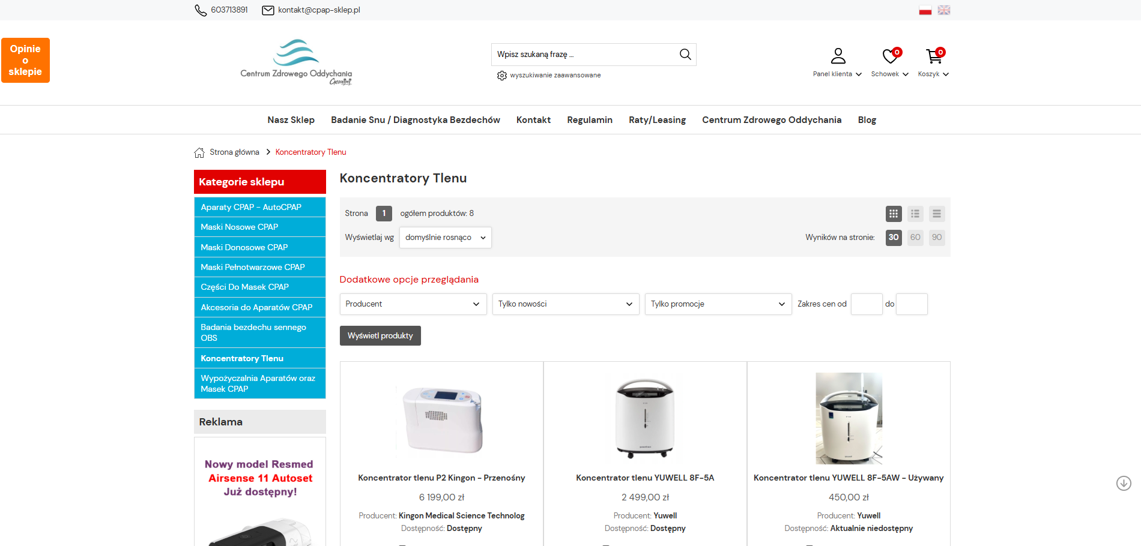Click the search magnifier icon
Viewport: 1141px width, 546px height.
click(685, 55)
